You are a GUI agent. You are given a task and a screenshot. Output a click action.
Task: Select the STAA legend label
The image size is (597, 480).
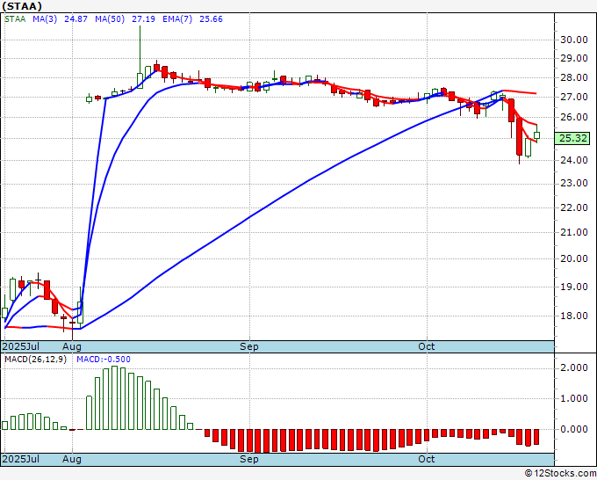pos(15,19)
